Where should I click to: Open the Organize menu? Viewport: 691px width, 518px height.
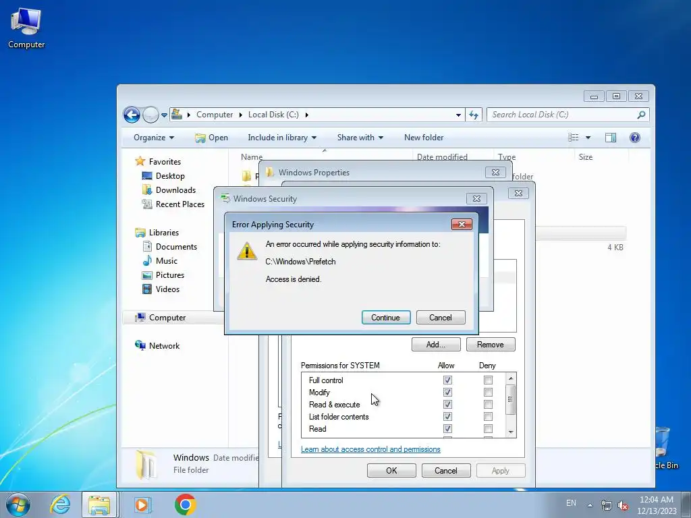click(154, 138)
